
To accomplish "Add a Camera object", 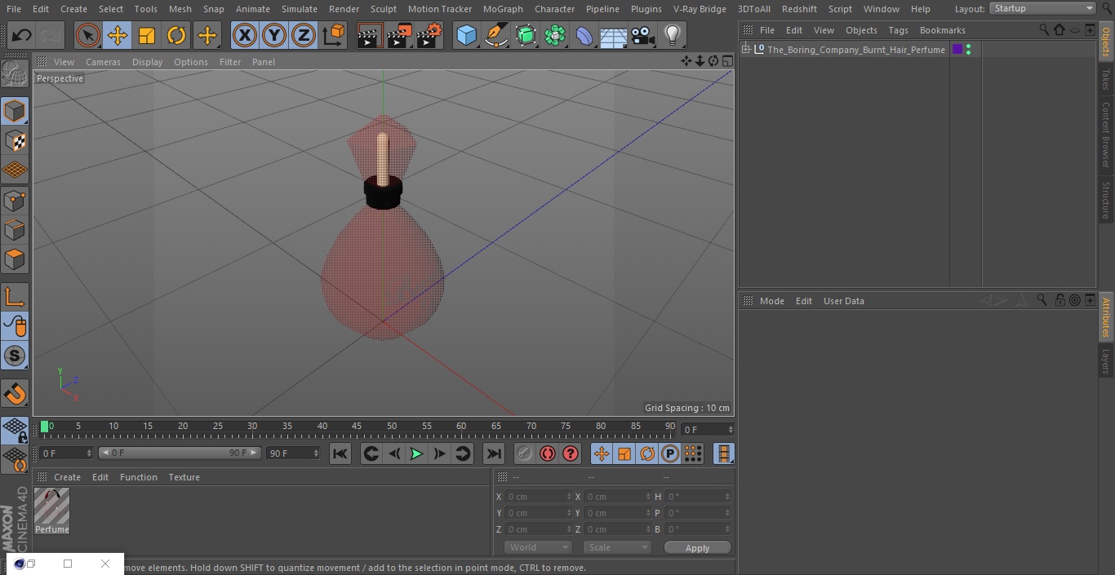I will 643,35.
